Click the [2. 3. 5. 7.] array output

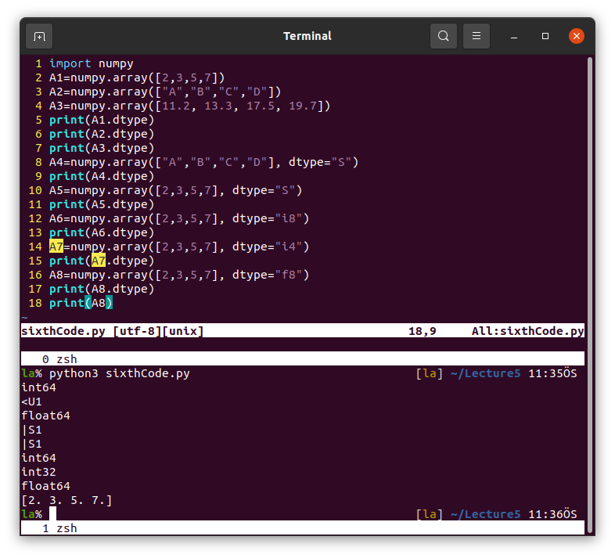(67, 500)
